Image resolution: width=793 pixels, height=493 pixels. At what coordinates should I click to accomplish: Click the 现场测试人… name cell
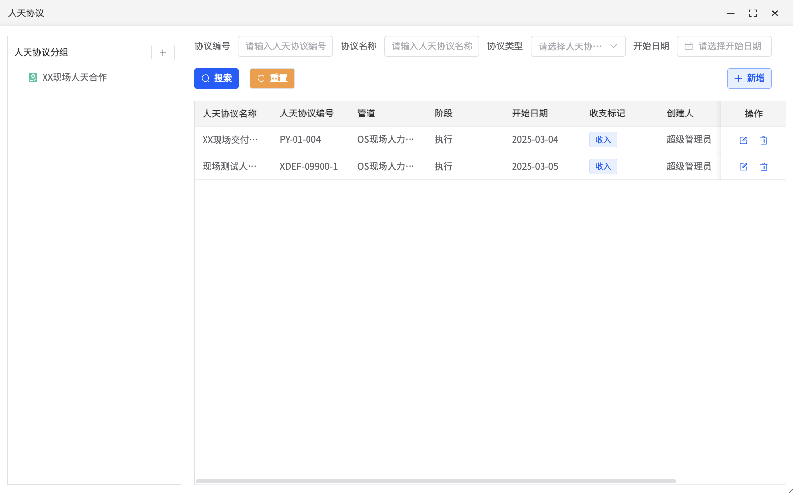click(x=230, y=166)
